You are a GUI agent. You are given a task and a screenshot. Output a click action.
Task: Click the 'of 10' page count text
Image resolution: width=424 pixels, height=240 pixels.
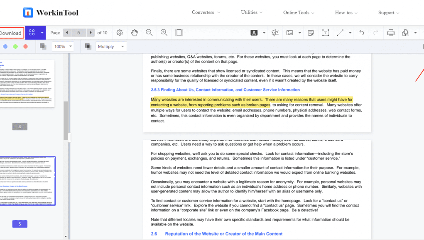(102, 33)
